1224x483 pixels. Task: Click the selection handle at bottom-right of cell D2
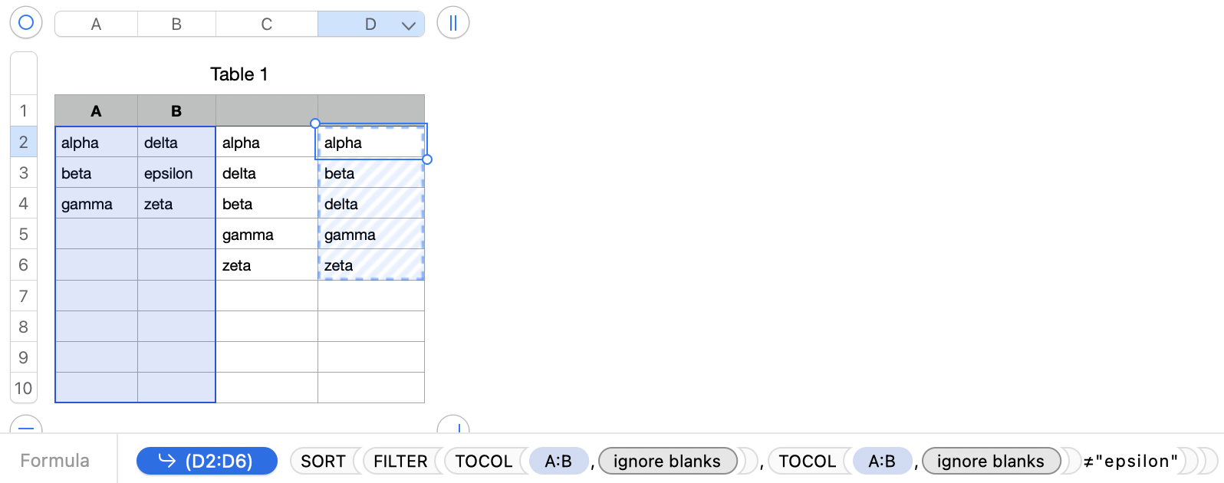pyautogui.click(x=427, y=159)
